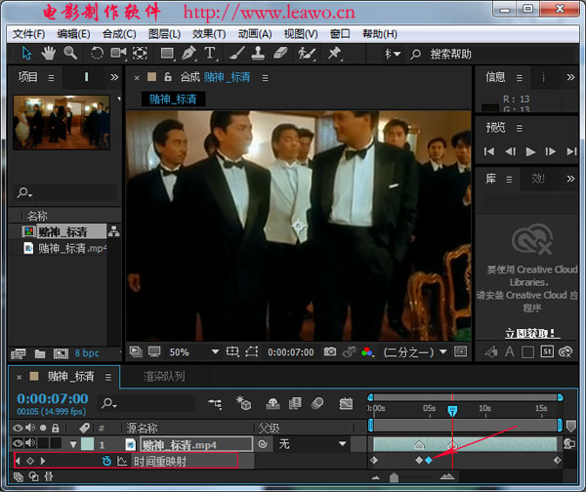Toggle Draft 3D icon in timeline

coord(243,403)
